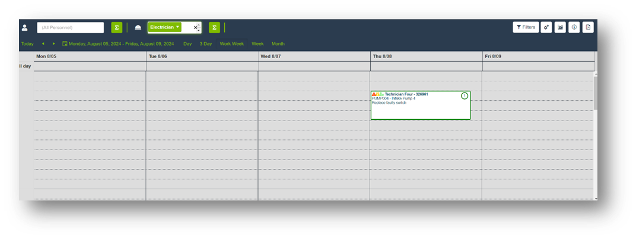This screenshot has width=636, height=239.
Task: Export the schedule with PDF icon
Action: click(587, 27)
